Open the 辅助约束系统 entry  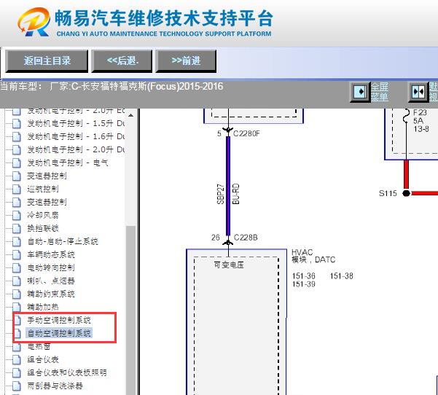tap(51, 294)
